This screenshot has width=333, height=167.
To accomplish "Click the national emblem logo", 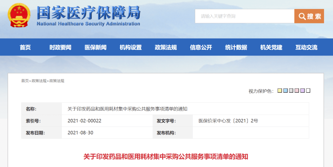I will pyautogui.click(x=19, y=15).
